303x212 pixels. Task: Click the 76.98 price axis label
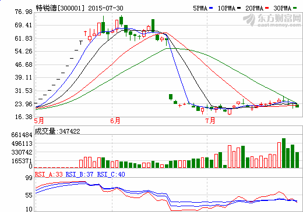click(23, 12)
